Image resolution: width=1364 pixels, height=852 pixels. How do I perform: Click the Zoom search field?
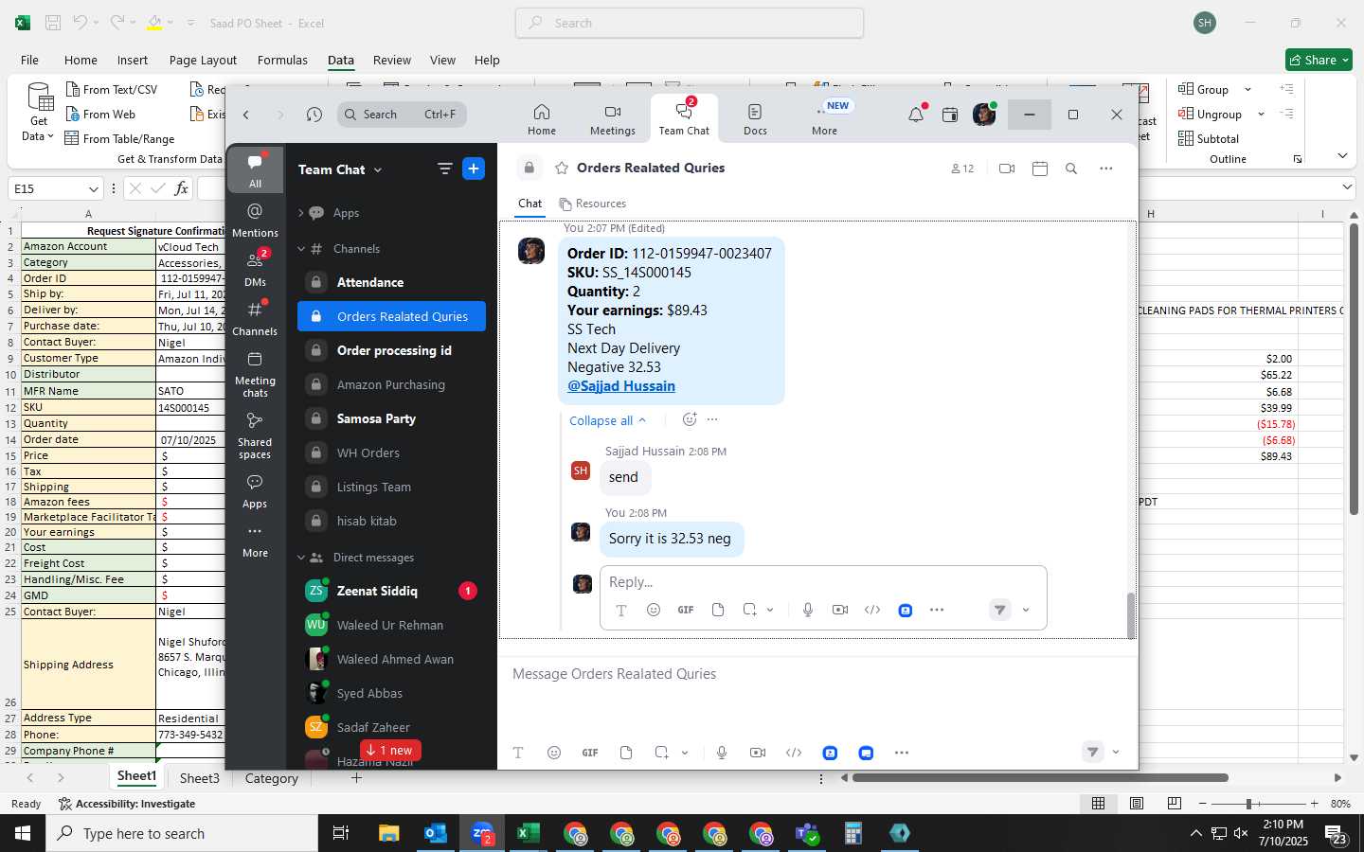click(402, 115)
